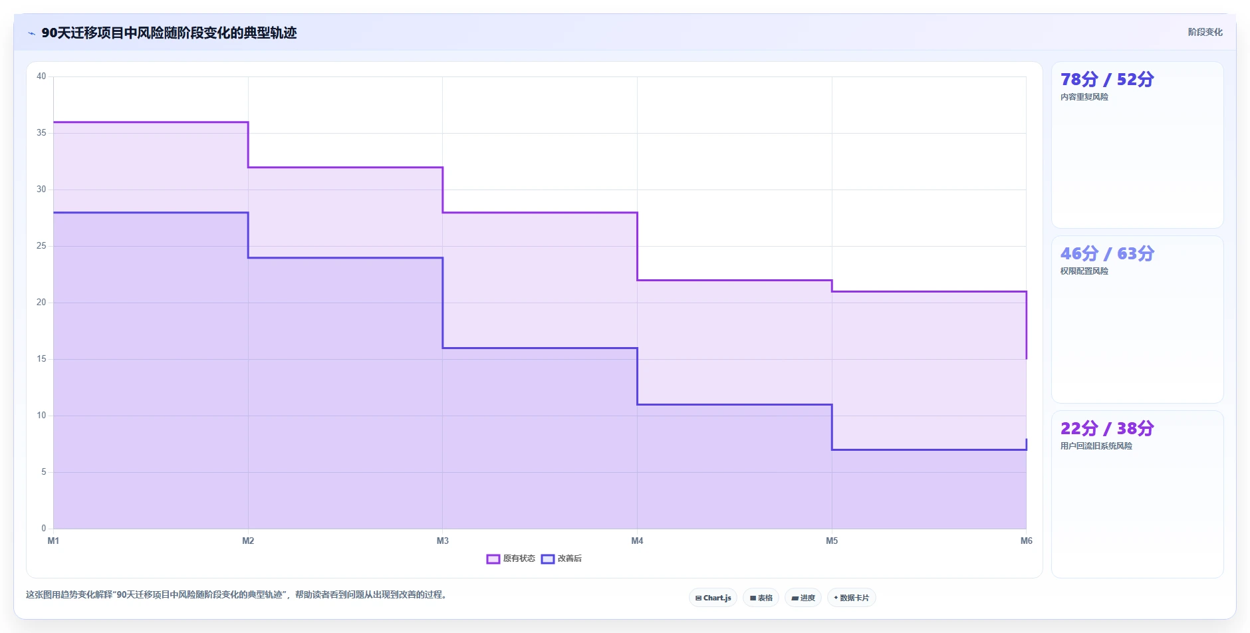The height and width of the screenshot is (633, 1250).
Task: Click the M4 x-axis label
Action: pyautogui.click(x=637, y=541)
